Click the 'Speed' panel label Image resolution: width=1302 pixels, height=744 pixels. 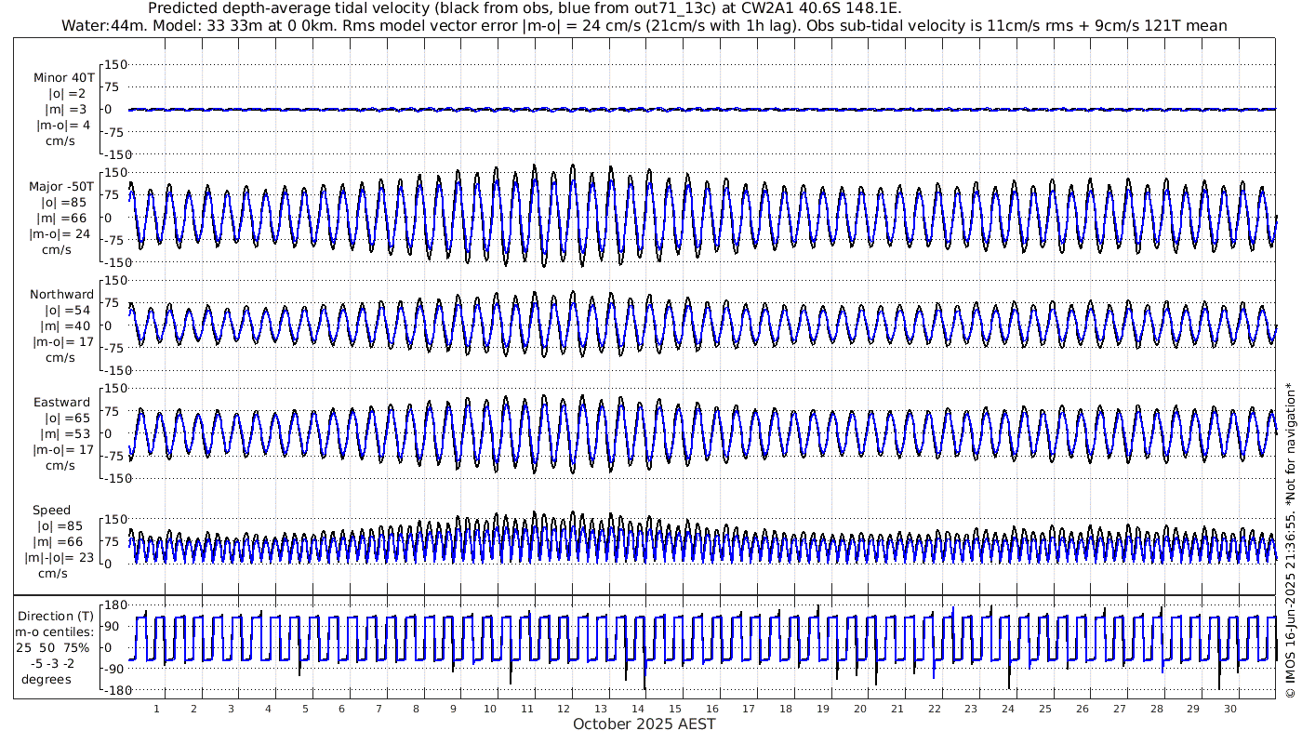point(51,511)
